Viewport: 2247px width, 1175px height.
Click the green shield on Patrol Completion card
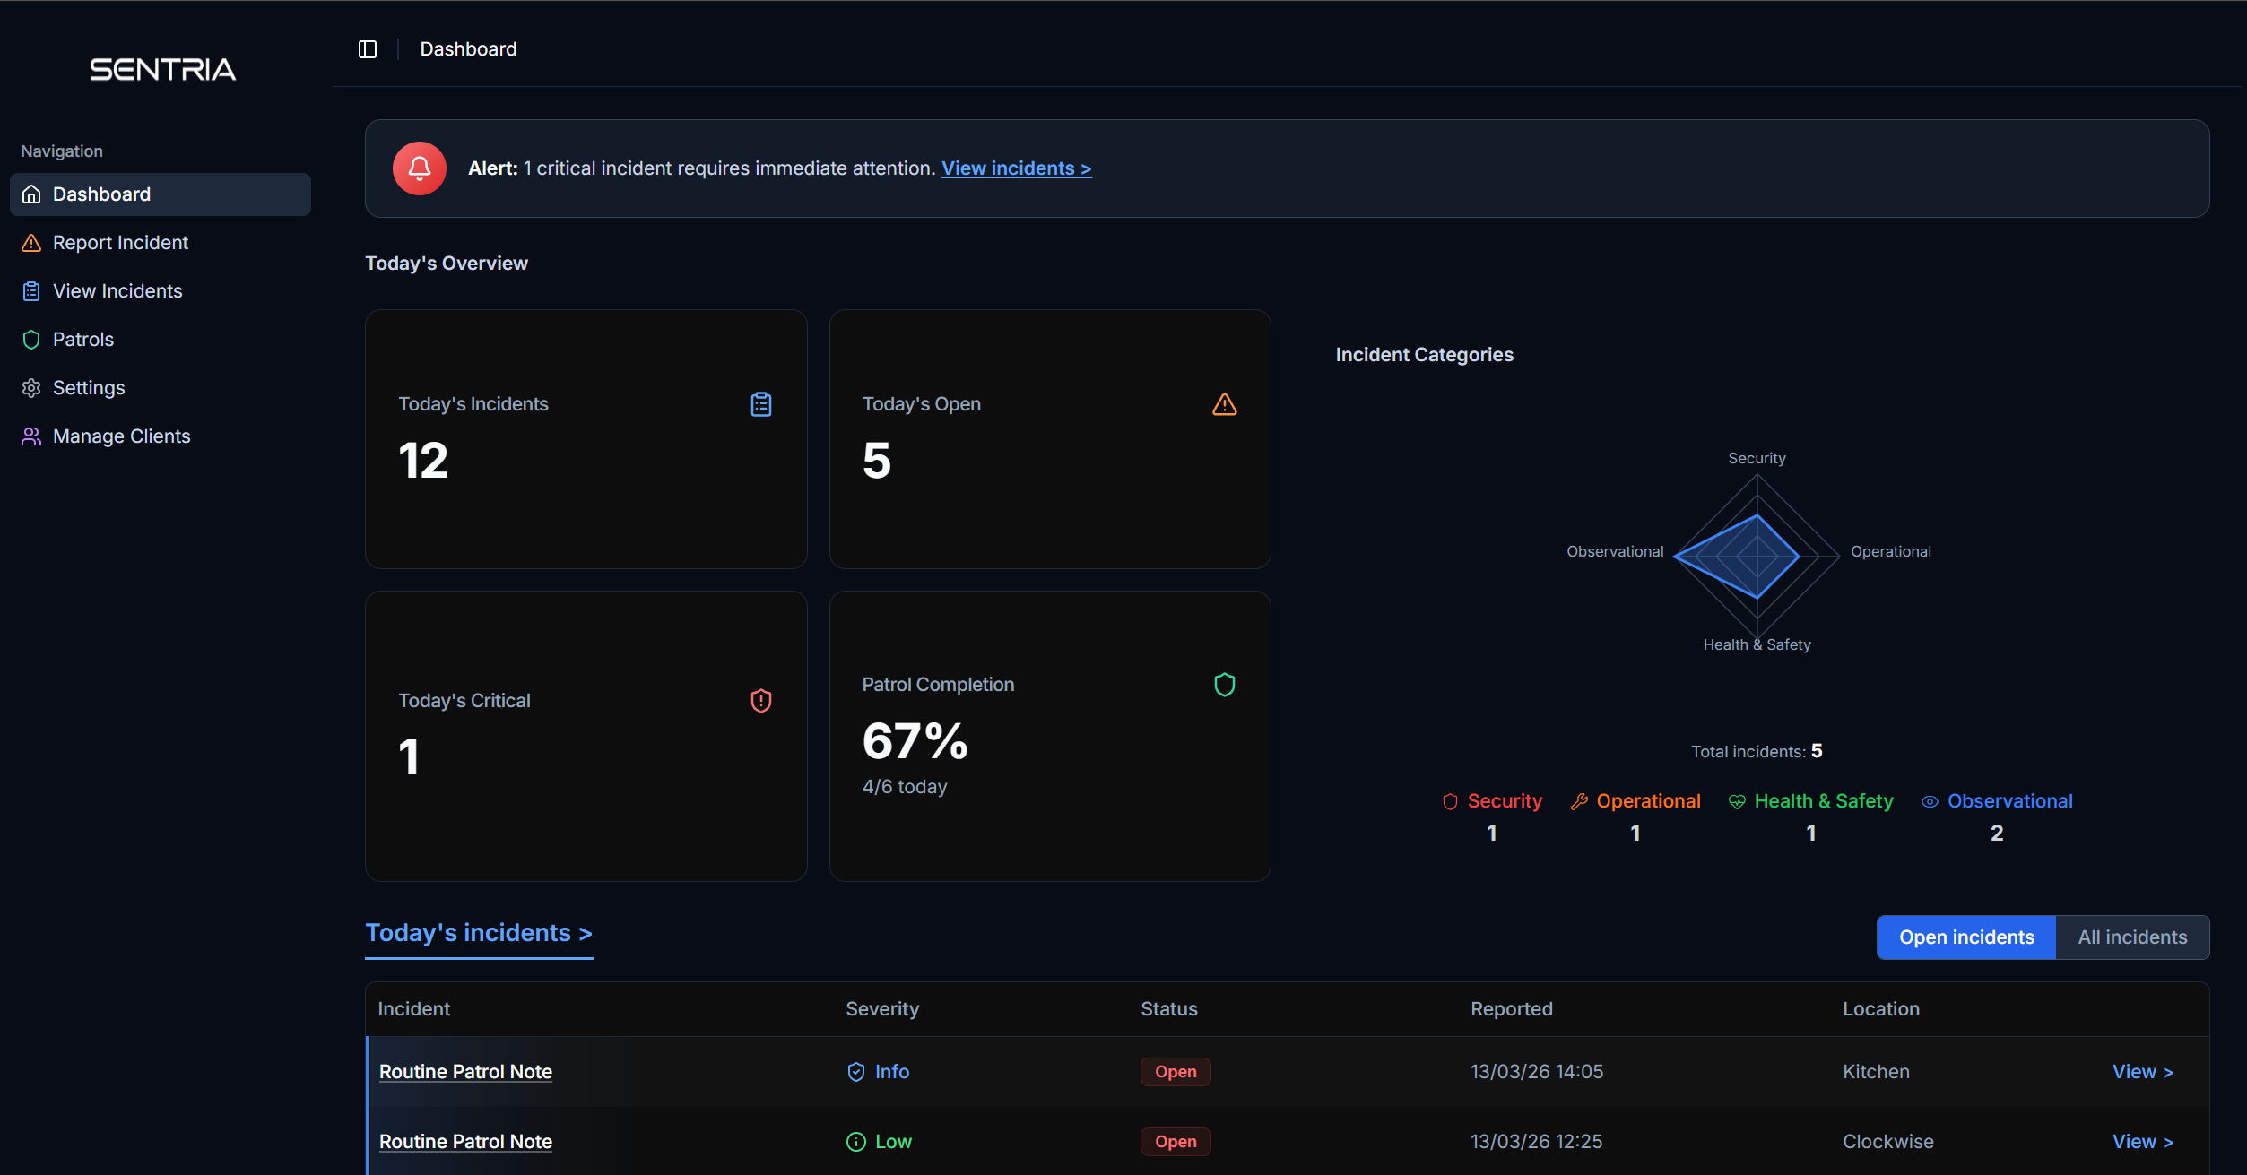(x=1224, y=685)
